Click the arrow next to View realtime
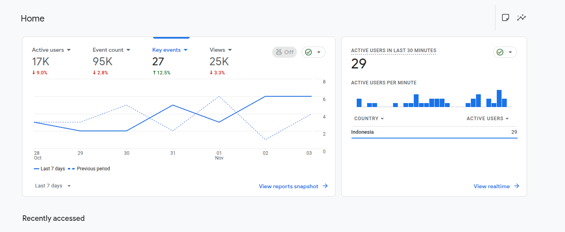Screen dimensions: 565x232 click(x=517, y=186)
